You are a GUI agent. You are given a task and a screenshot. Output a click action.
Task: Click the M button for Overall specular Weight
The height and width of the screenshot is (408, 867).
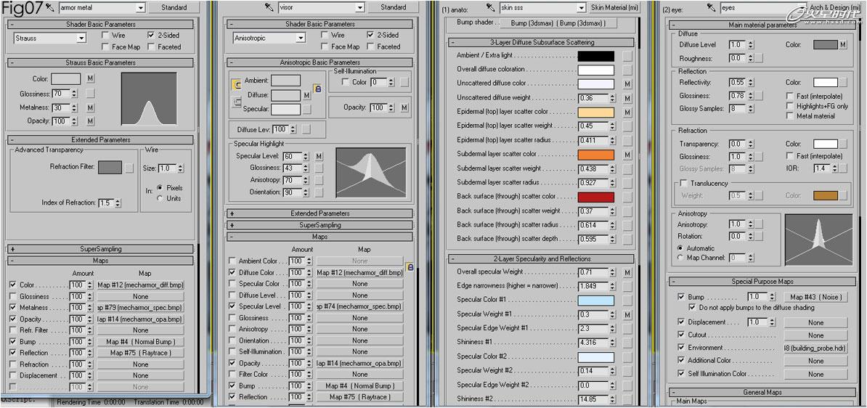[x=627, y=272]
